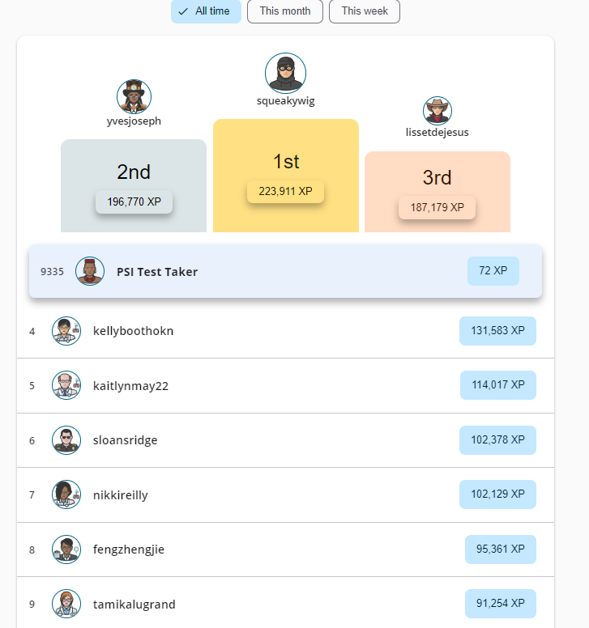
Task: Click the 2nd place gray podium
Action: pyautogui.click(x=134, y=172)
